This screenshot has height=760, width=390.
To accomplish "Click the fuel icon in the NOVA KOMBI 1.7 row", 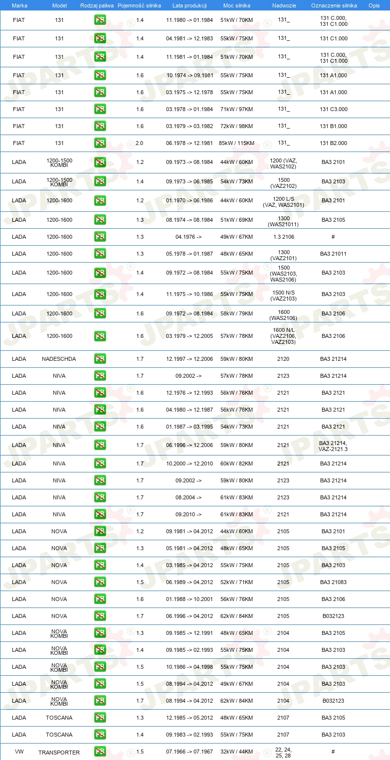I will (x=100, y=701).
